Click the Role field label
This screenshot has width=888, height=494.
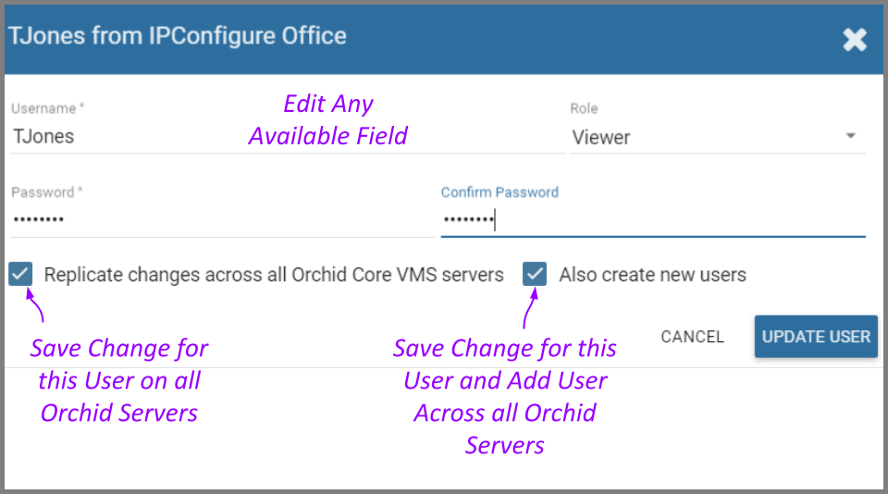[584, 108]
